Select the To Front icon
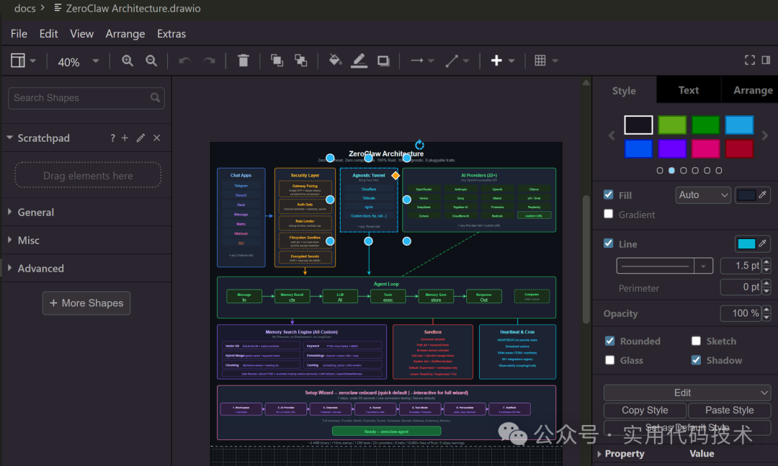This screenshot has width=778, height=466. (277, 61)
